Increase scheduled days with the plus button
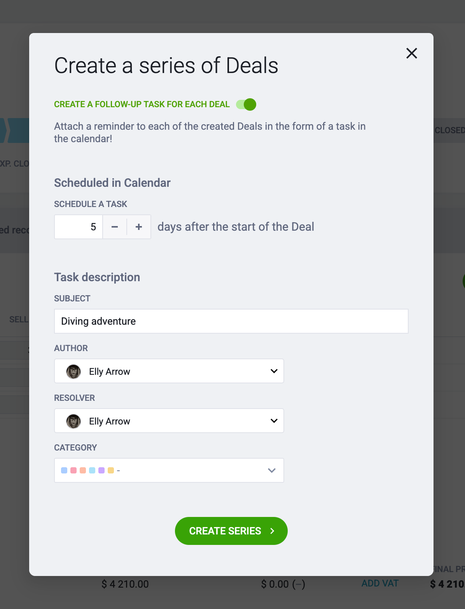Screen dimensions: 465x609 point(139,227)
